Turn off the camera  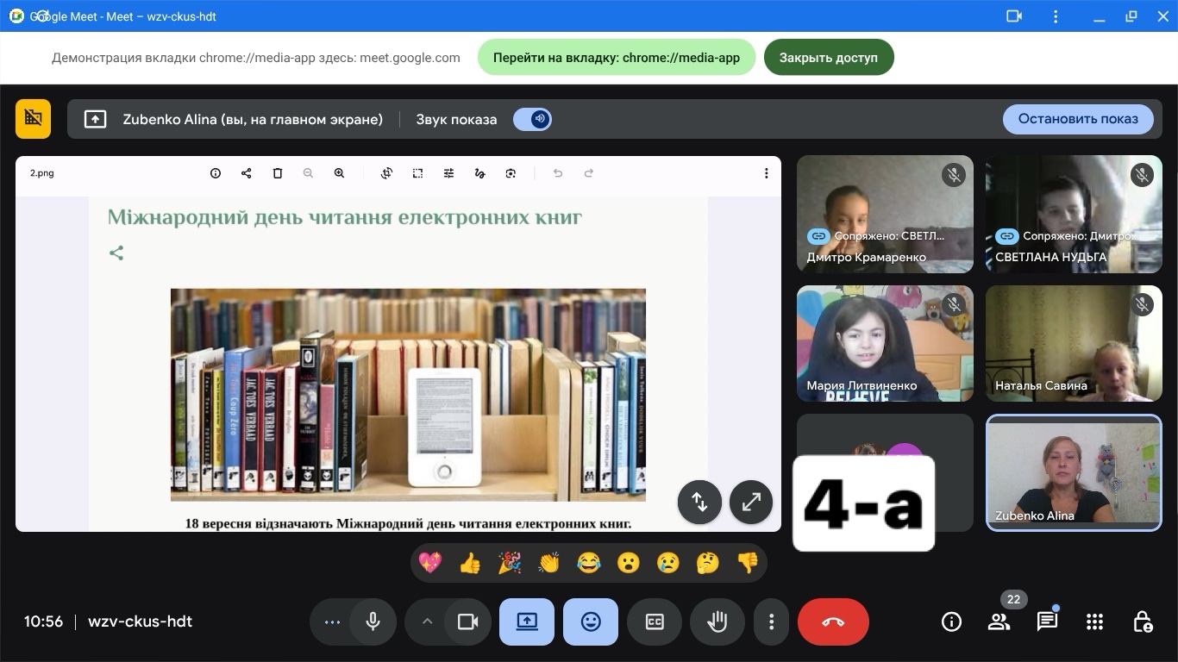468,621
